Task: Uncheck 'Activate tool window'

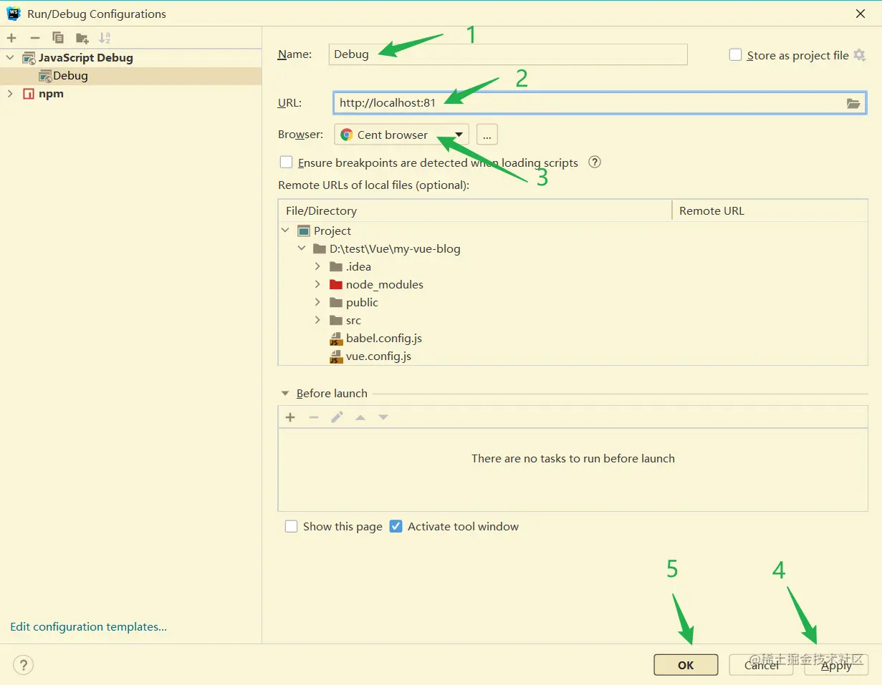Action: click(x=396, y=526)
